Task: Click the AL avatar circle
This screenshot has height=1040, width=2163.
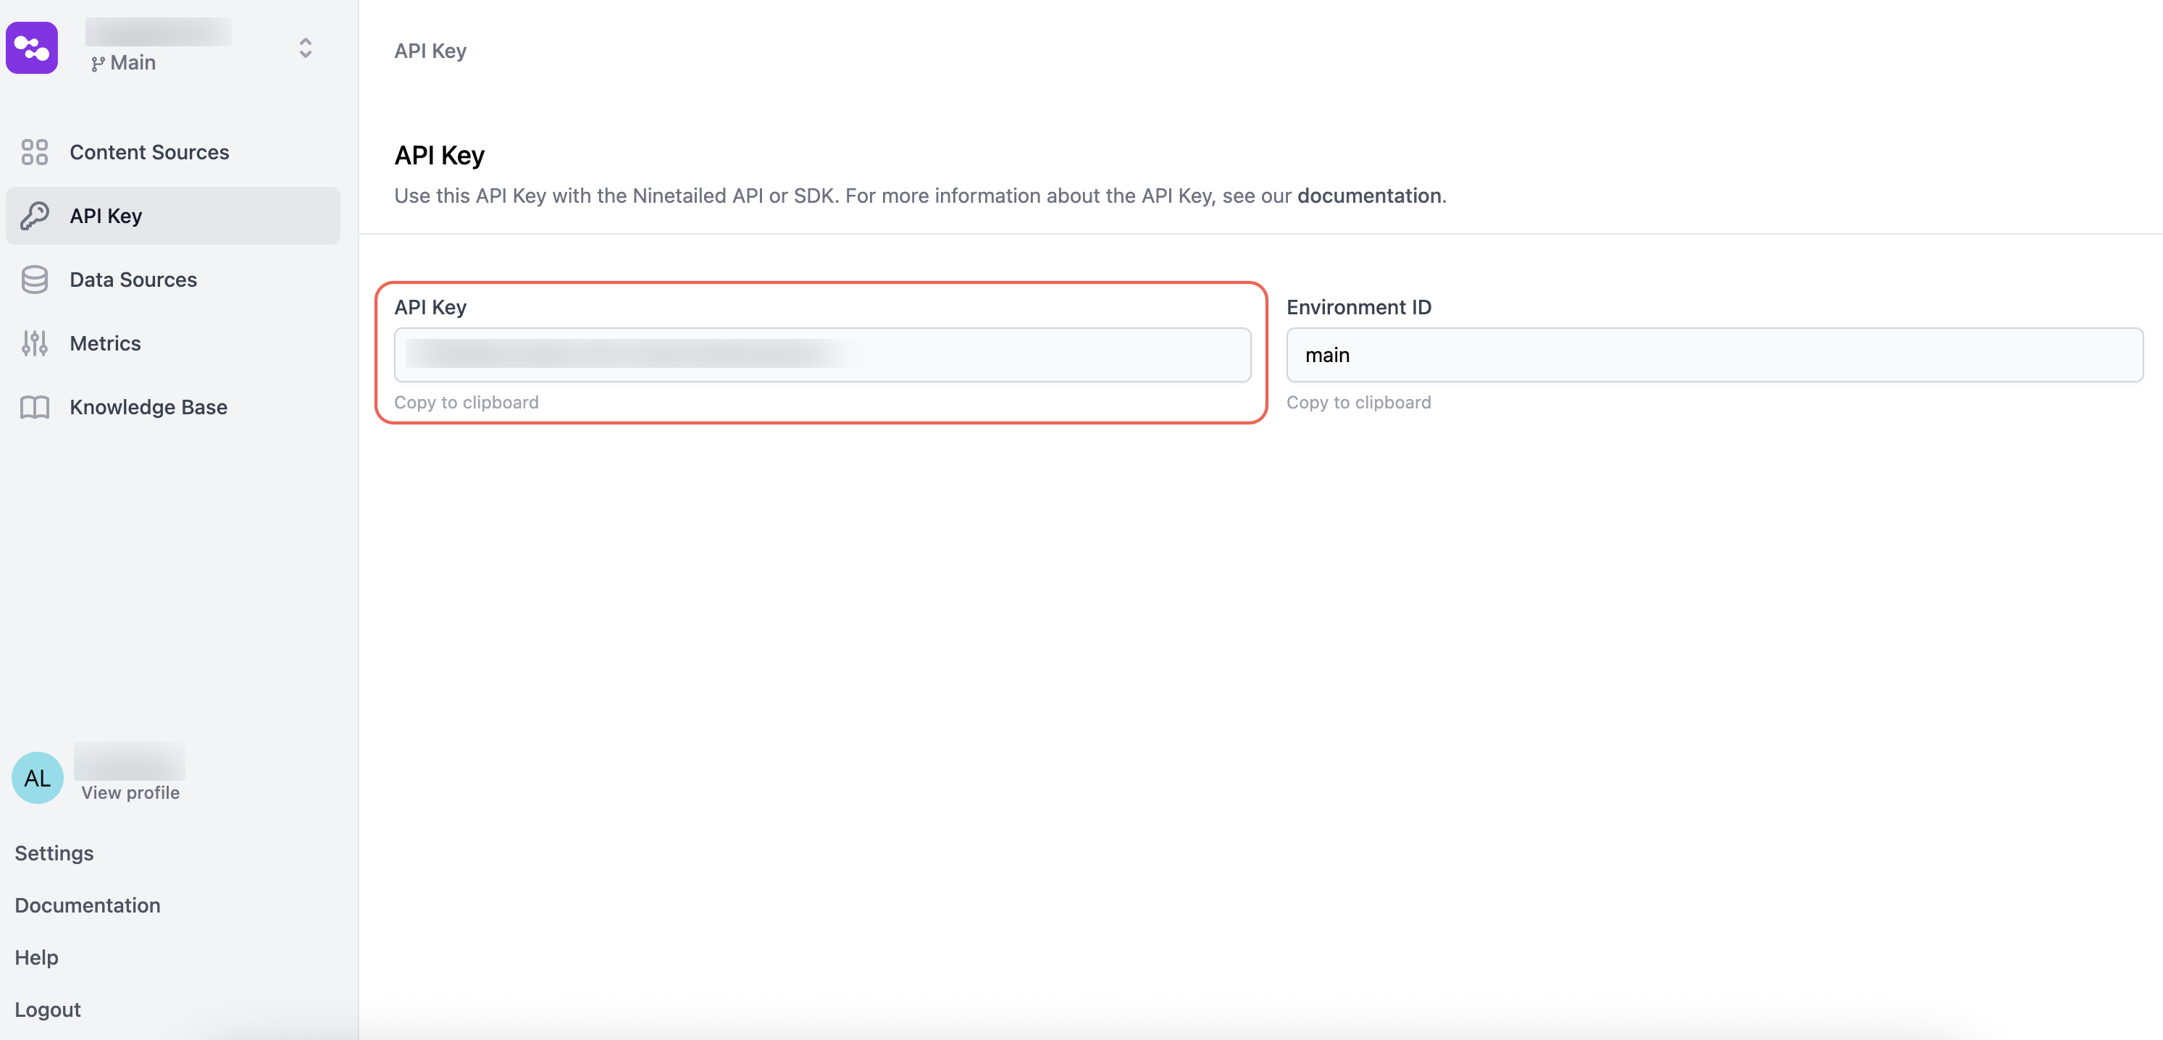Action: (x=37, y=778)
